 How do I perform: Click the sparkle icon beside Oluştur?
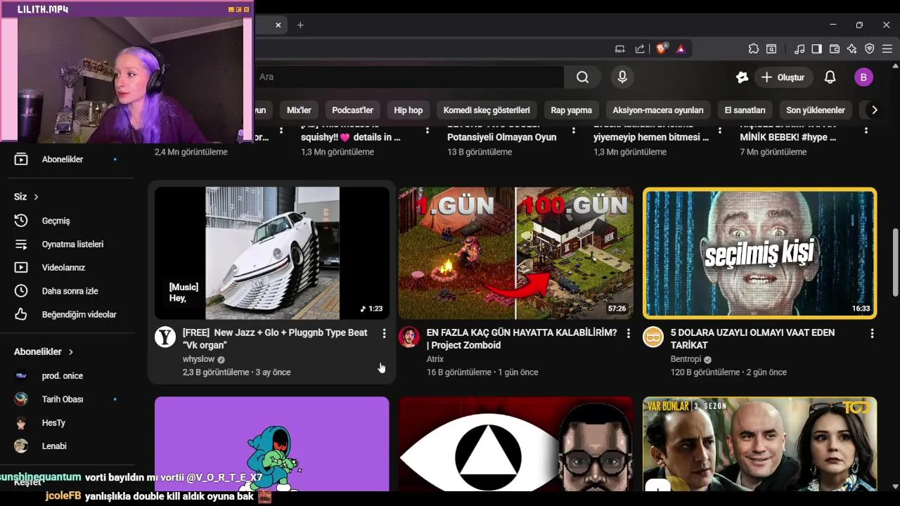(742, 77)
